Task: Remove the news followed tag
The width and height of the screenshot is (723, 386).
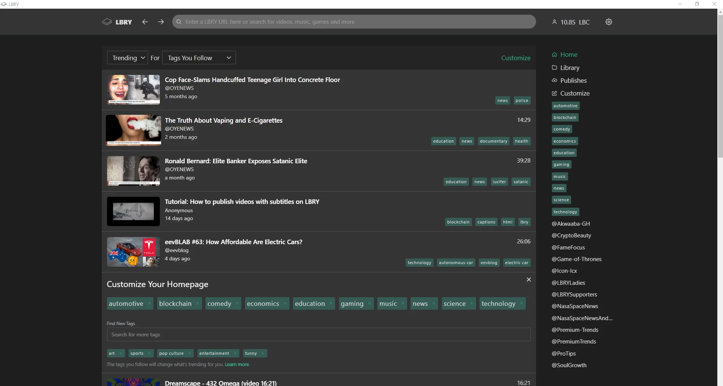Action: coord(434,304)
